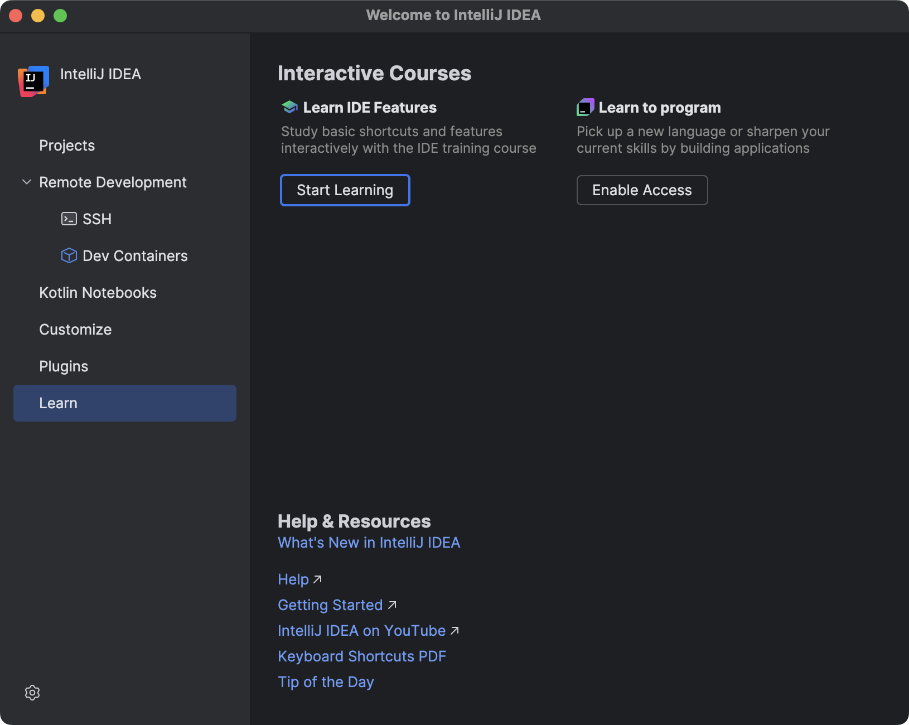Select Kotlin Notebooks from sidebar
The image size is (909, 725).
click(x=98, y=292)
